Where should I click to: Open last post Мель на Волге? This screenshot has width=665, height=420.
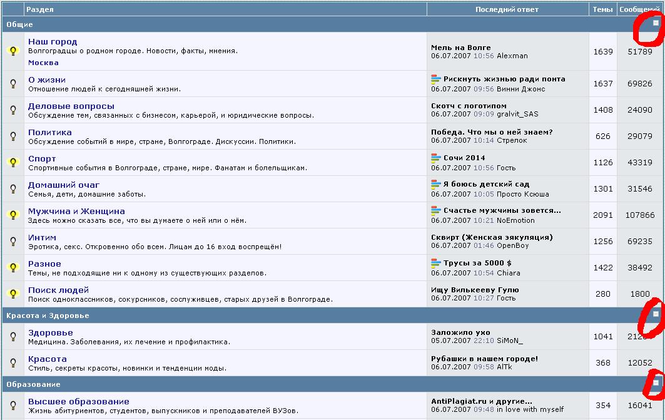point(460,48)
